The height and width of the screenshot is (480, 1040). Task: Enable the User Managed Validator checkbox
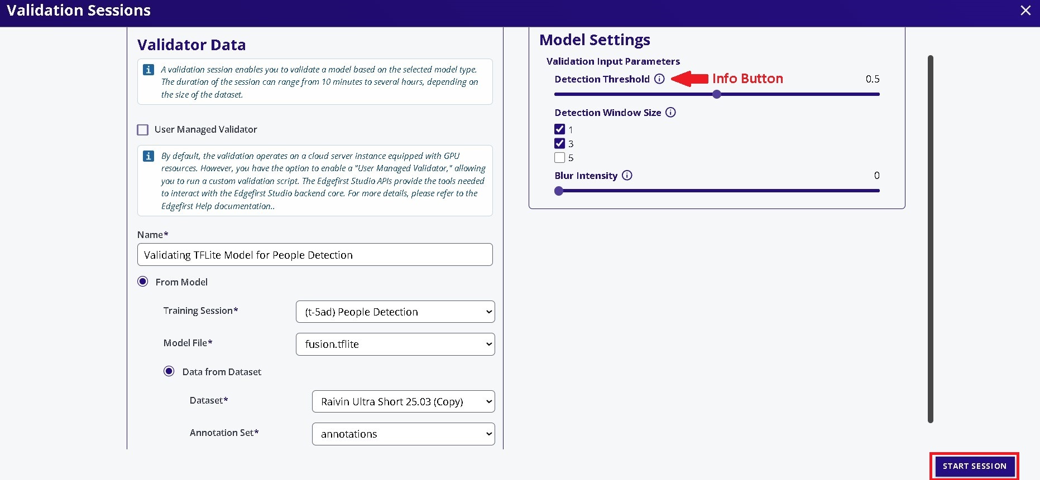click(x=143, y=130)
